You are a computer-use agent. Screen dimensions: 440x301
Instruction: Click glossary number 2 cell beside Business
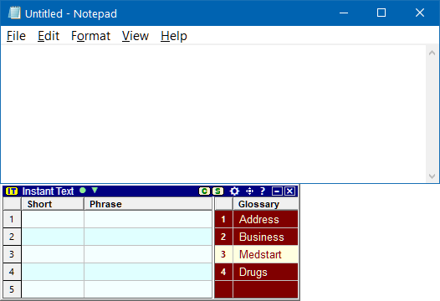click(223, 237)
